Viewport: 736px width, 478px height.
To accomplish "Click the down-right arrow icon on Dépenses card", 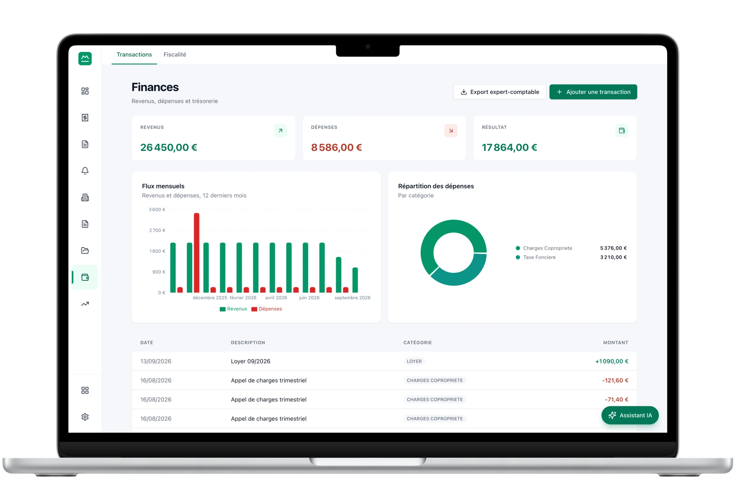I will (x=451, y=131).
